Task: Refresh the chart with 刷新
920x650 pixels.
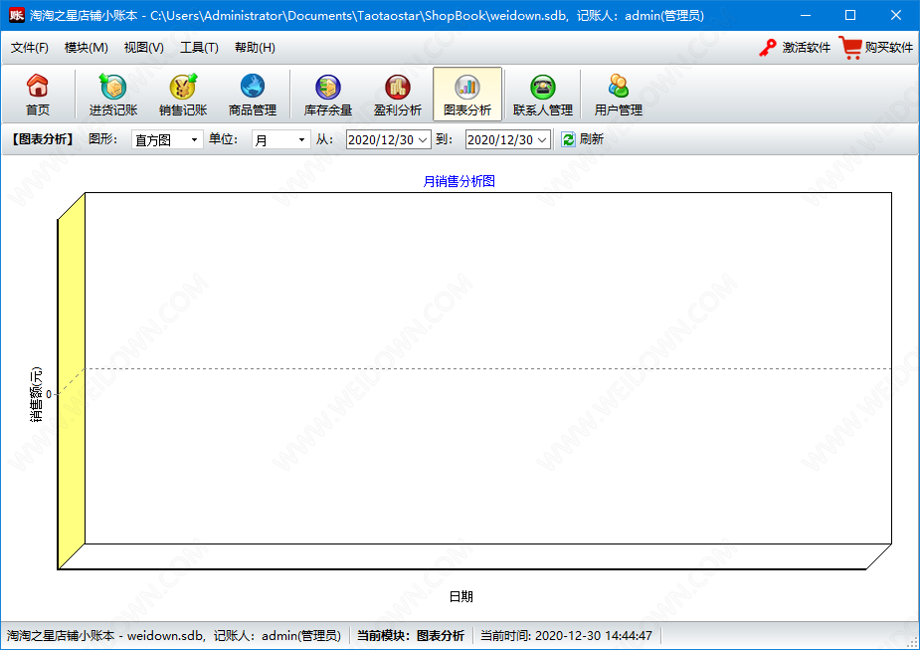Action: (583, 139)
